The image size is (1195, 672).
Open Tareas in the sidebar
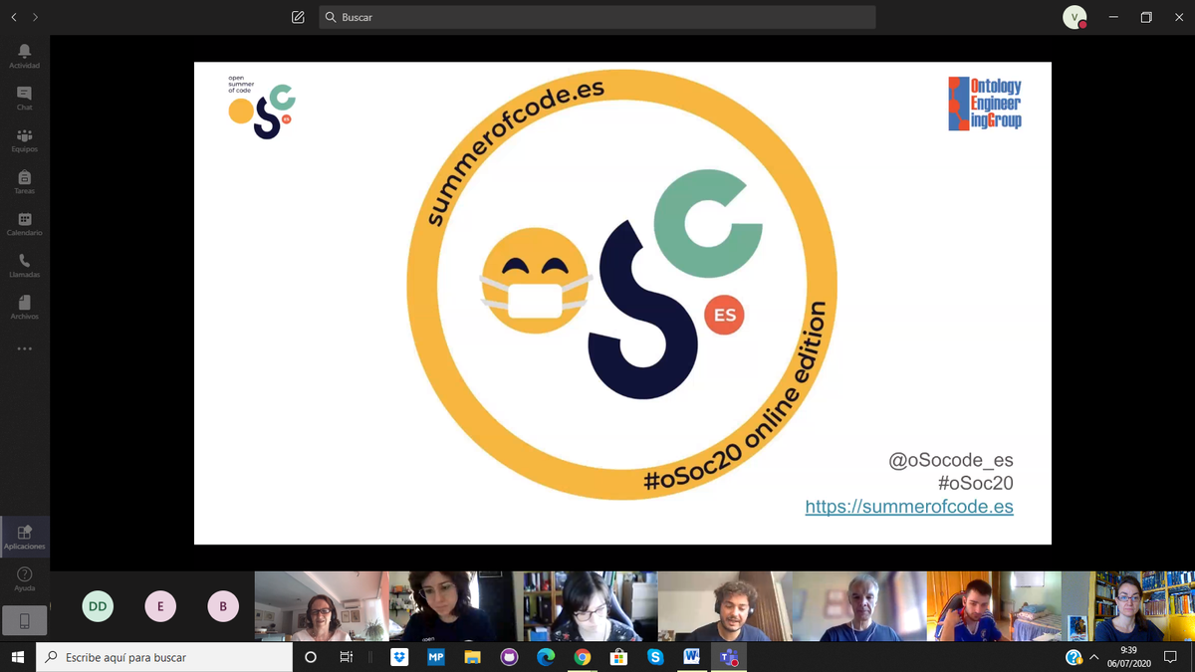coord(25,181)
